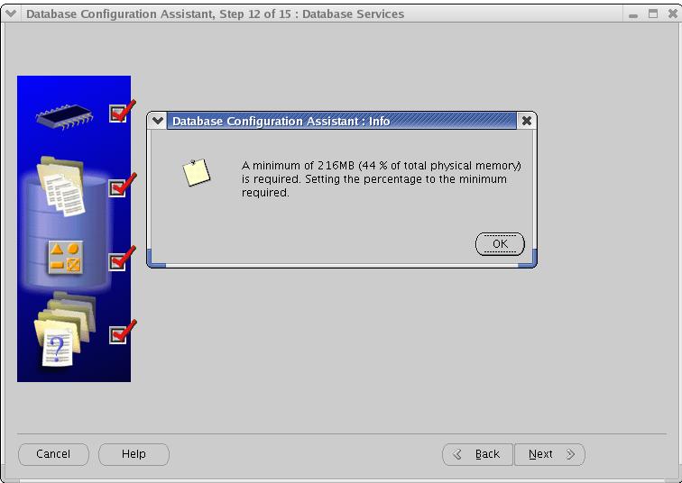The width and height of the screenshot is (682, 483).
Task: Click the yellow note info icon
Action: [197, 172]
